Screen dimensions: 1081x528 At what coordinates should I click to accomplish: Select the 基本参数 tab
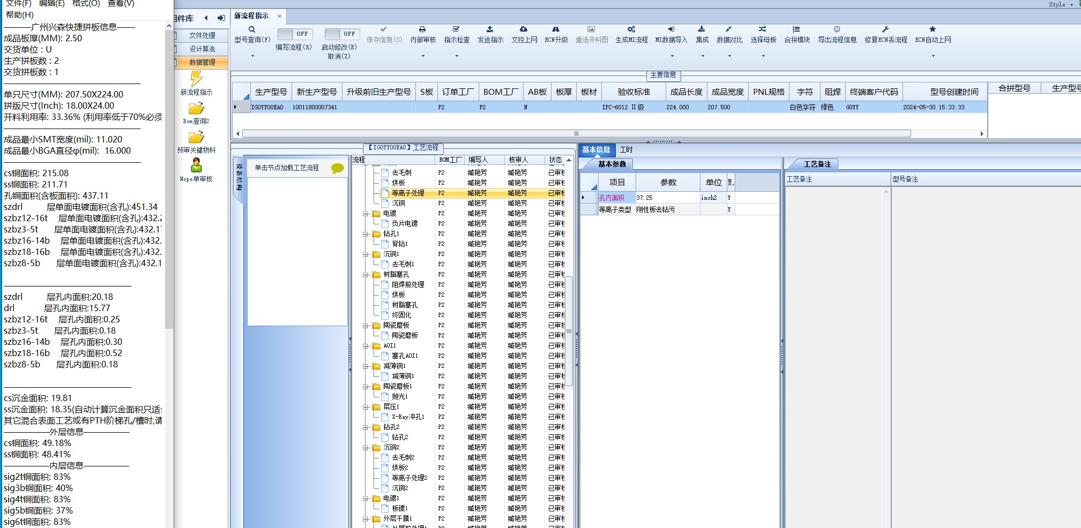(x=612, y=164)
